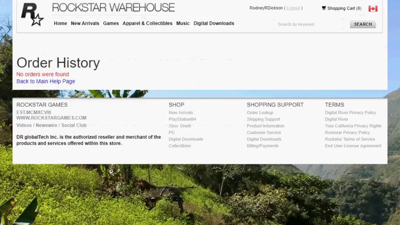Open End User License Agreement link
Viewport: 400px width, 225px height.
tap(353, 146)
